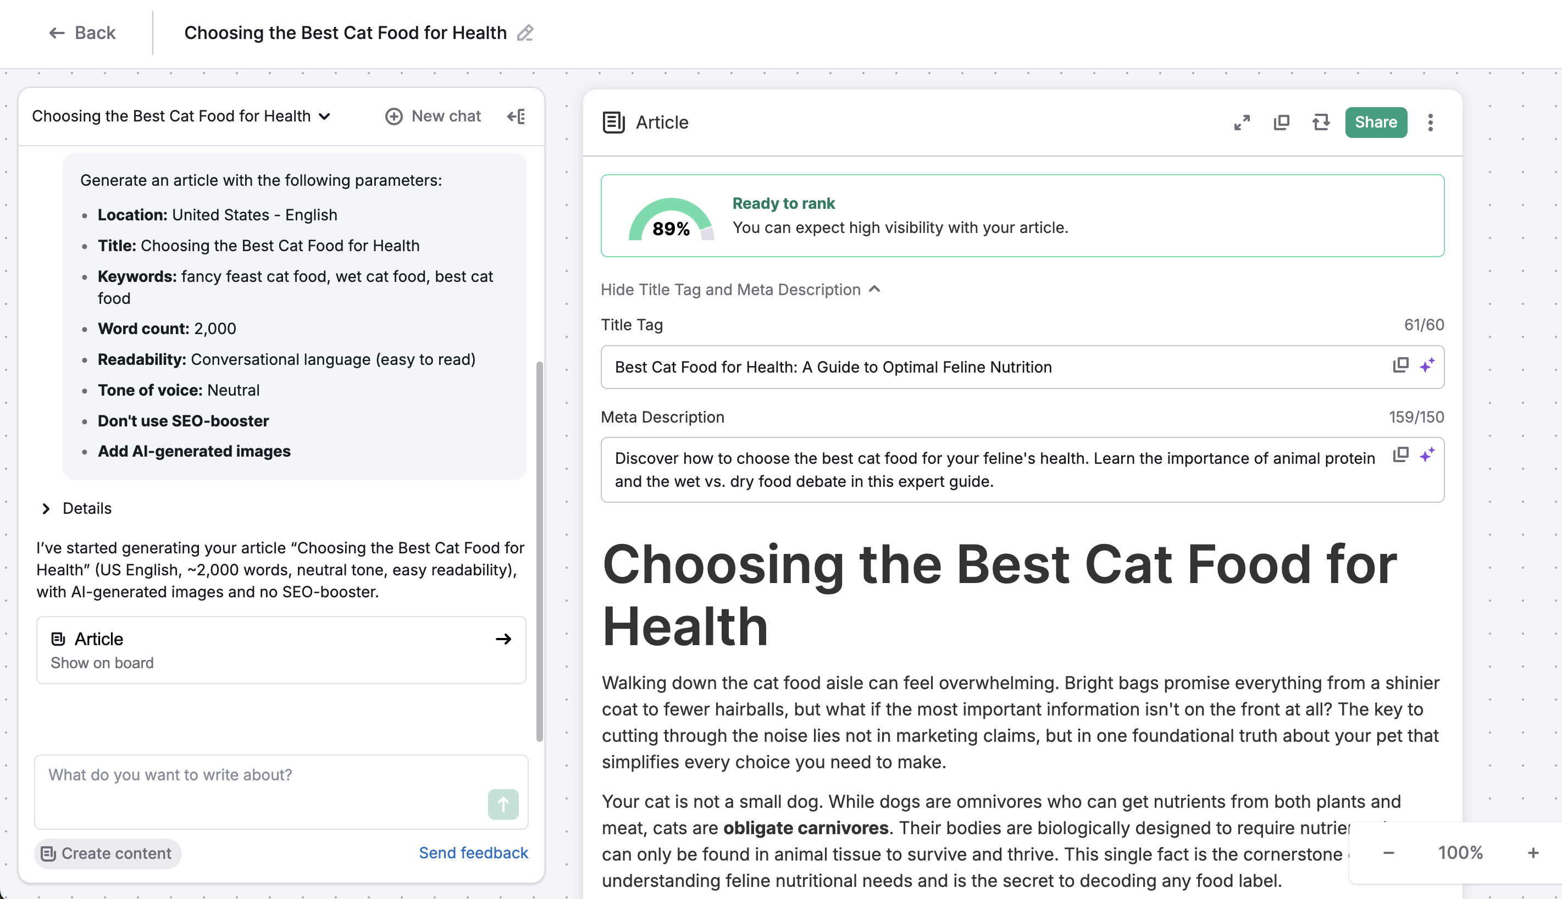Image resolution: width=1562 pixels, height=899 pixels.
Task: Send the chat message with arrow button
Action: (502, 804)
